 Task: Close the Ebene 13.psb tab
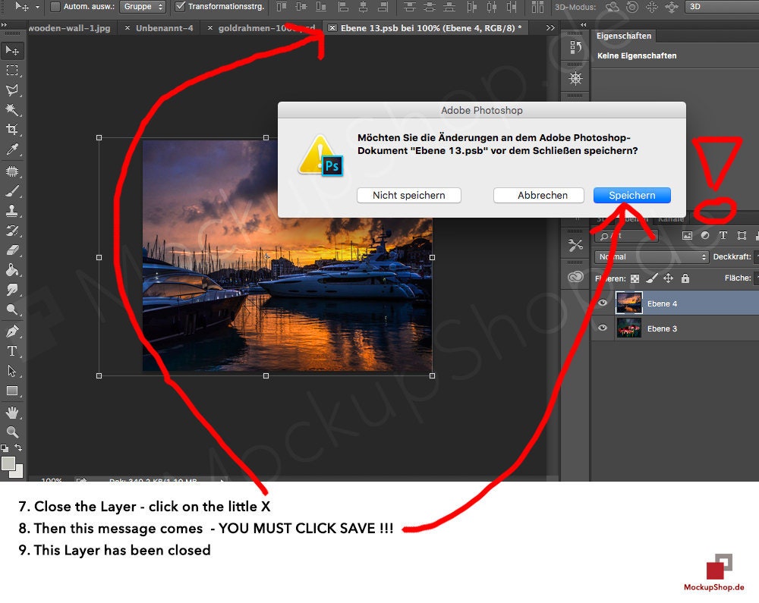click(x=332, y=28)
